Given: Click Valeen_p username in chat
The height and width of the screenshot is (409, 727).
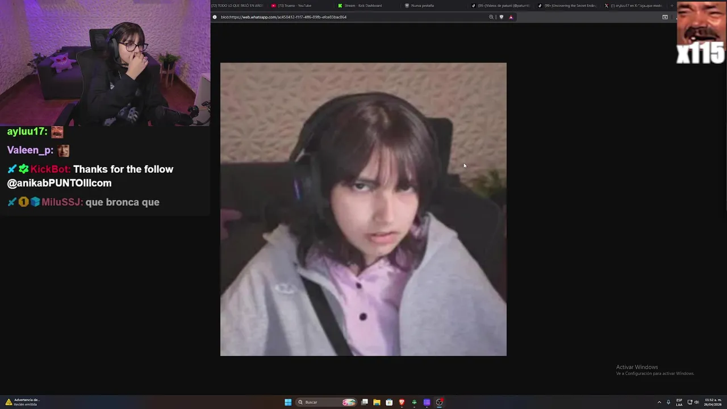Looking at the screenshot, I should pos(30,150).
